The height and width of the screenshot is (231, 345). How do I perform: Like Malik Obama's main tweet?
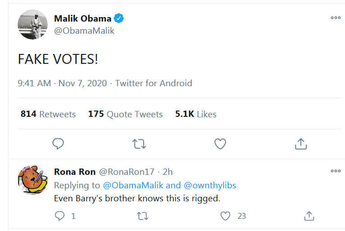(x=220, y=144)
